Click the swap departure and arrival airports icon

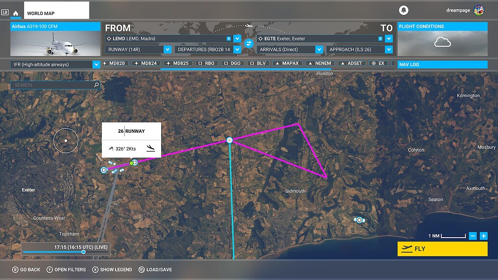pyautogui.click(x=248, y=43)
